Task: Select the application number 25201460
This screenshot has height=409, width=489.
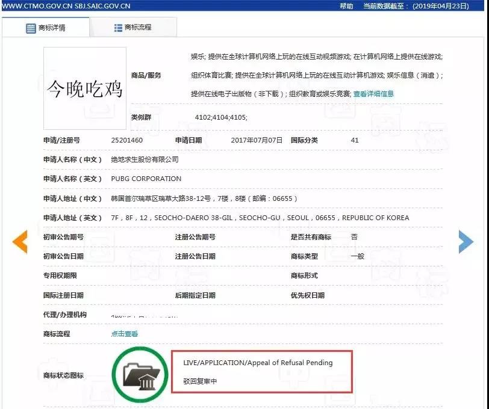Action: coord(126,140)
